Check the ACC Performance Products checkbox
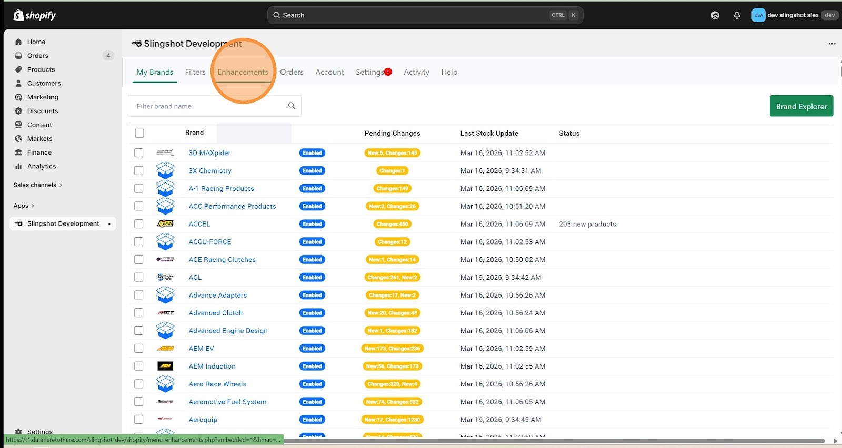Image resolution: width=842 pixels, height=448 pixels. [139, 206]
